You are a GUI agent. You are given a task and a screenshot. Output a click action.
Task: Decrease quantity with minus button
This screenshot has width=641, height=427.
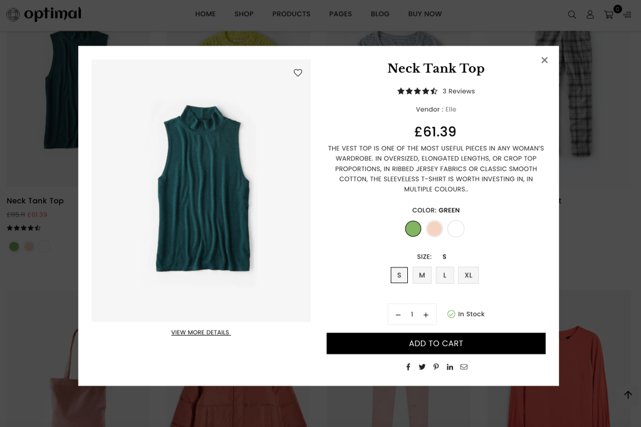(398, 314)
